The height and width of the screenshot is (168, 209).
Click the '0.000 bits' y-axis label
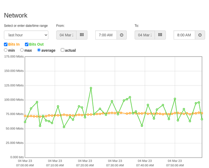(x=17, y=157)
